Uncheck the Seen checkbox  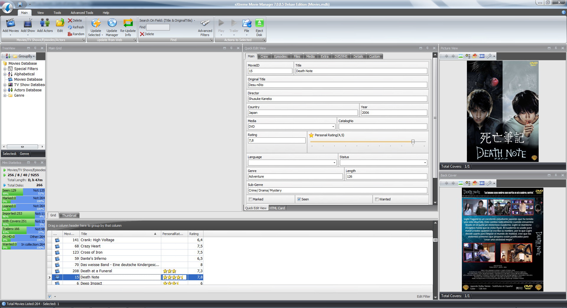299,199
